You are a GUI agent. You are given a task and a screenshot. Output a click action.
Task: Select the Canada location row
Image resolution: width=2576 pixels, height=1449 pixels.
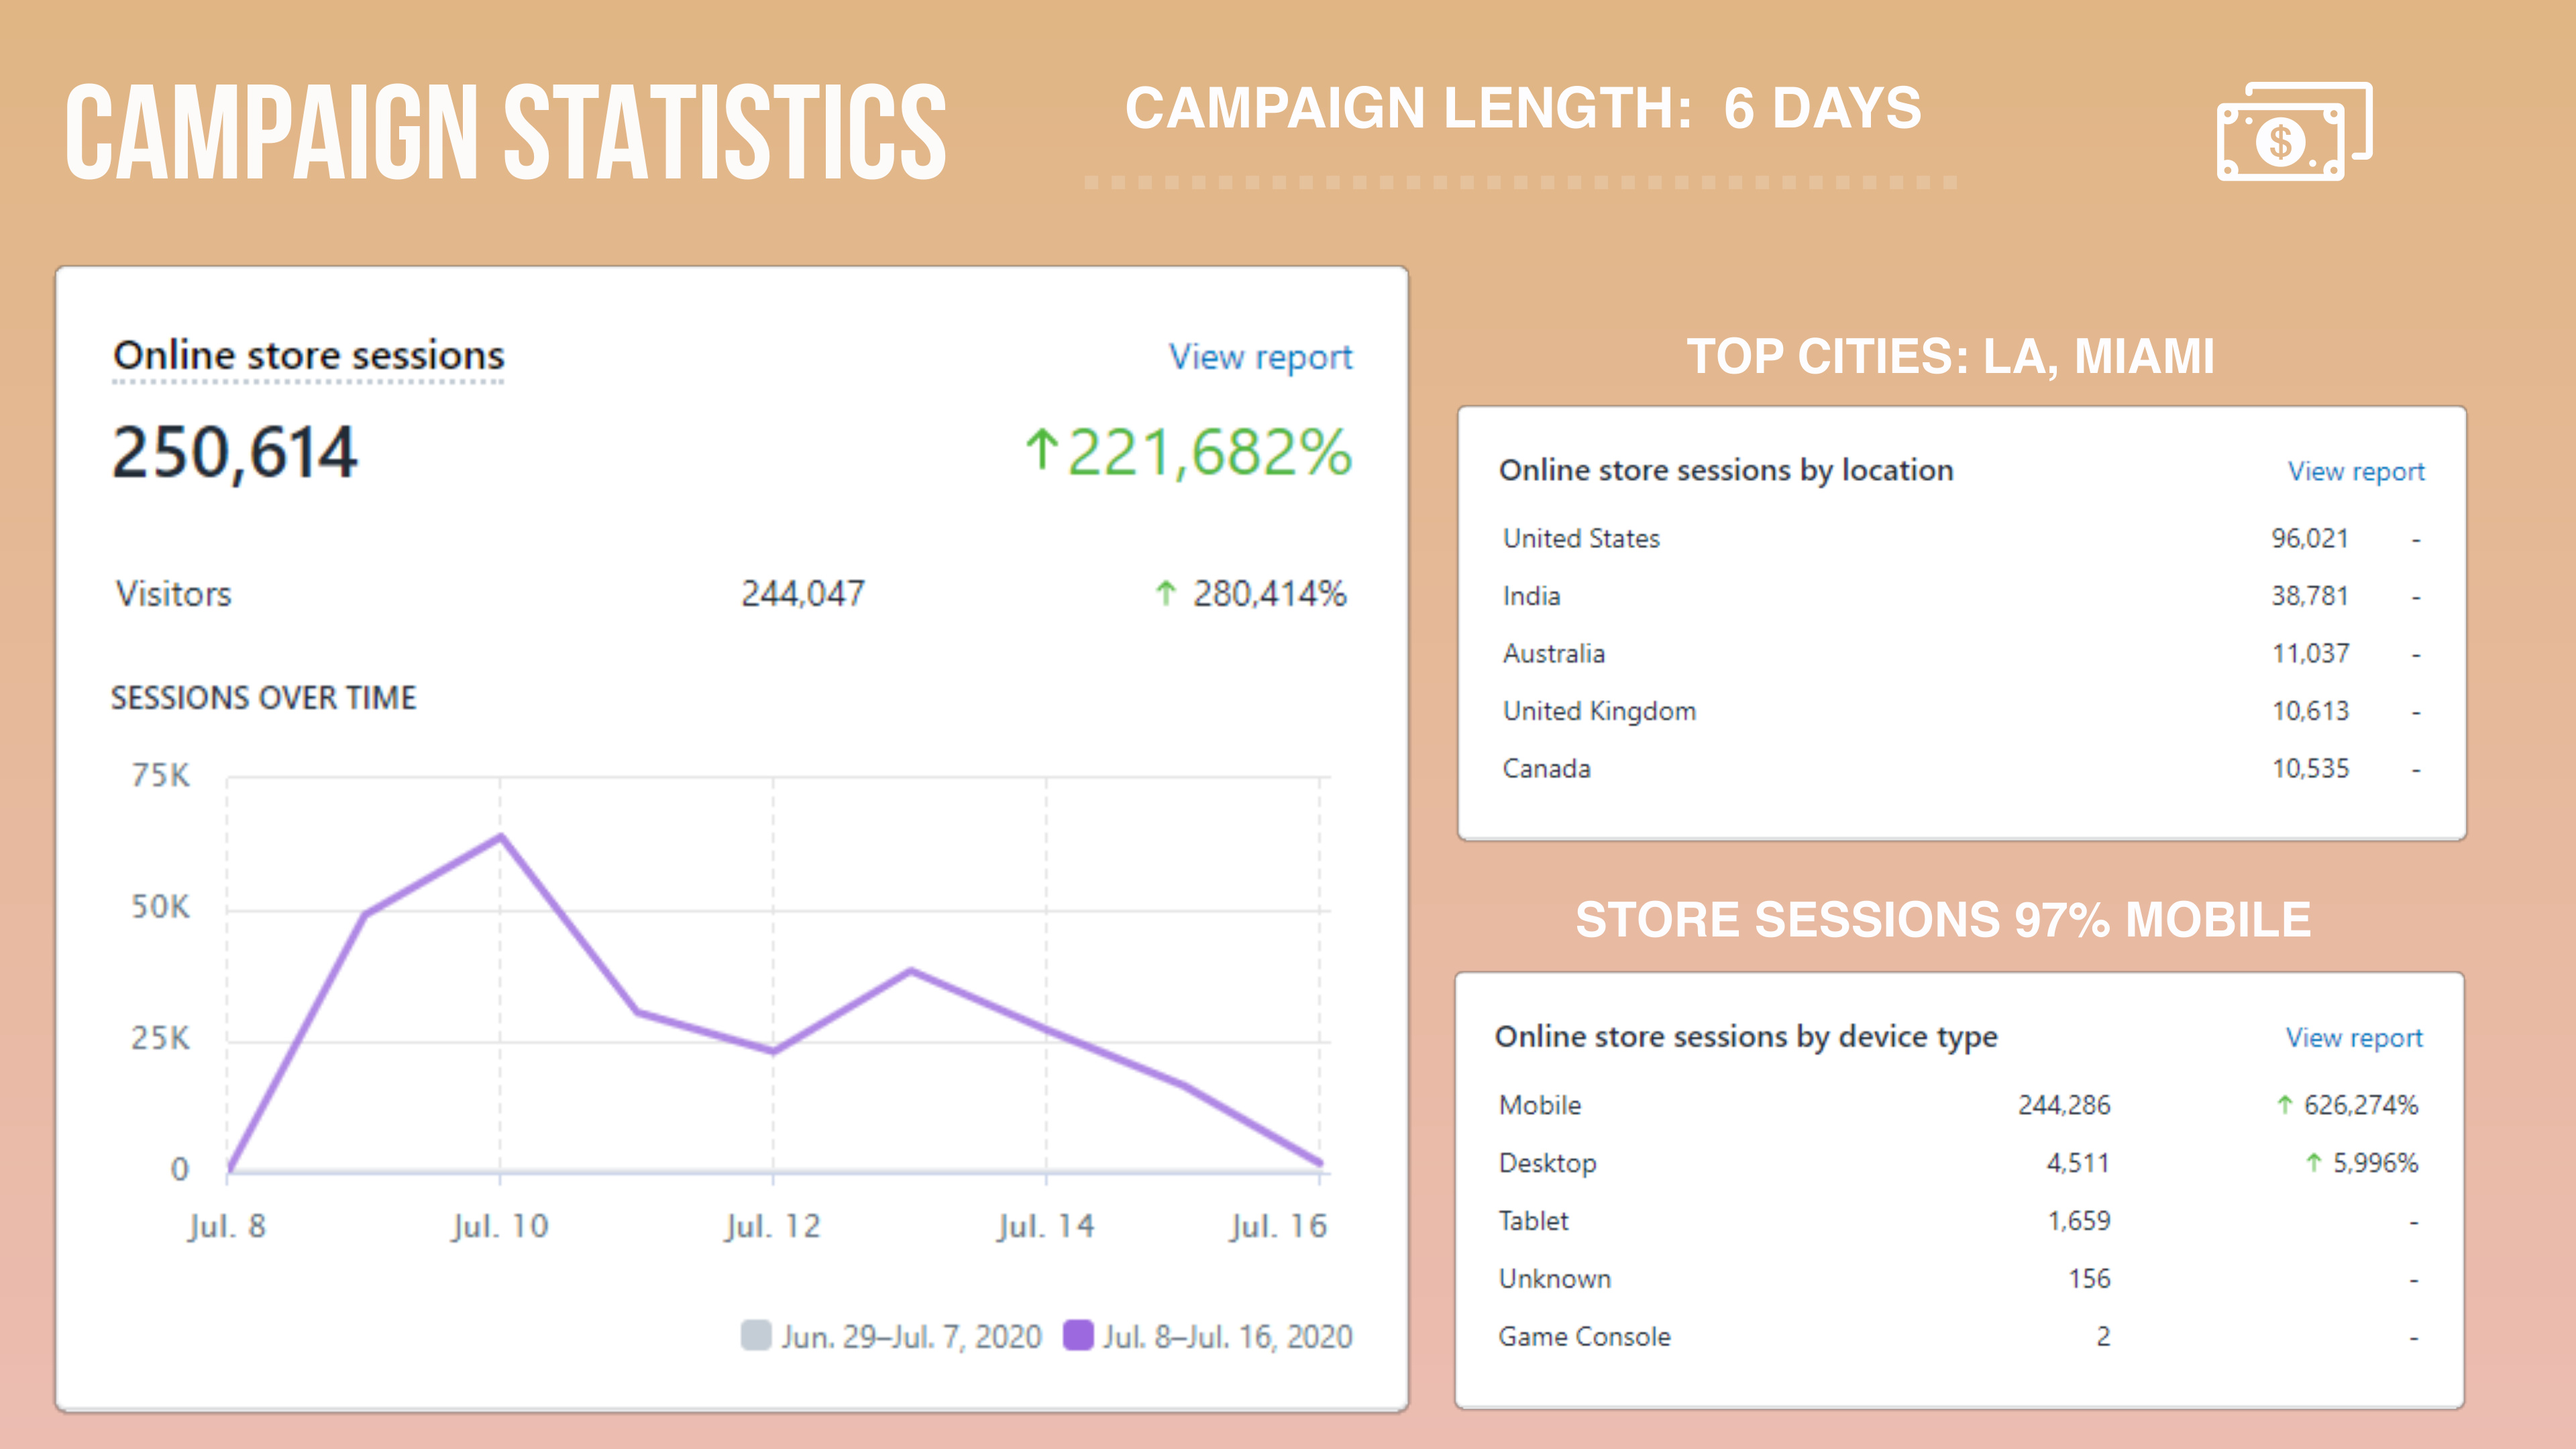point(1961,770)
